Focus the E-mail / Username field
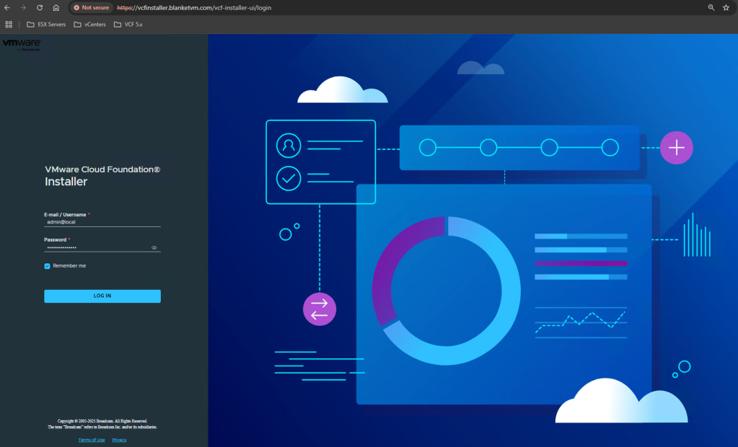Viewport: 738px width, 447px height. coord(101,222)
